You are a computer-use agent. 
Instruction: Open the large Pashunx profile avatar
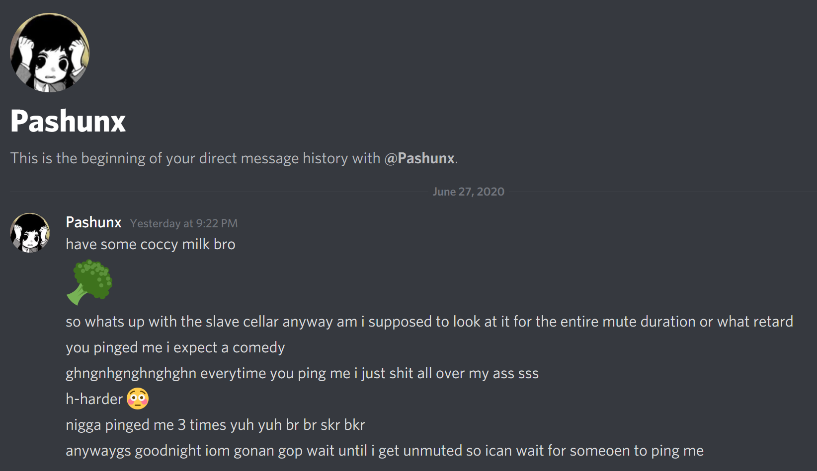(50, 53)
